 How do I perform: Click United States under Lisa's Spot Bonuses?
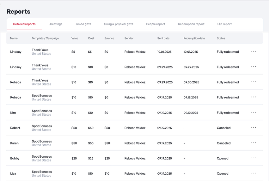(41, 176)
